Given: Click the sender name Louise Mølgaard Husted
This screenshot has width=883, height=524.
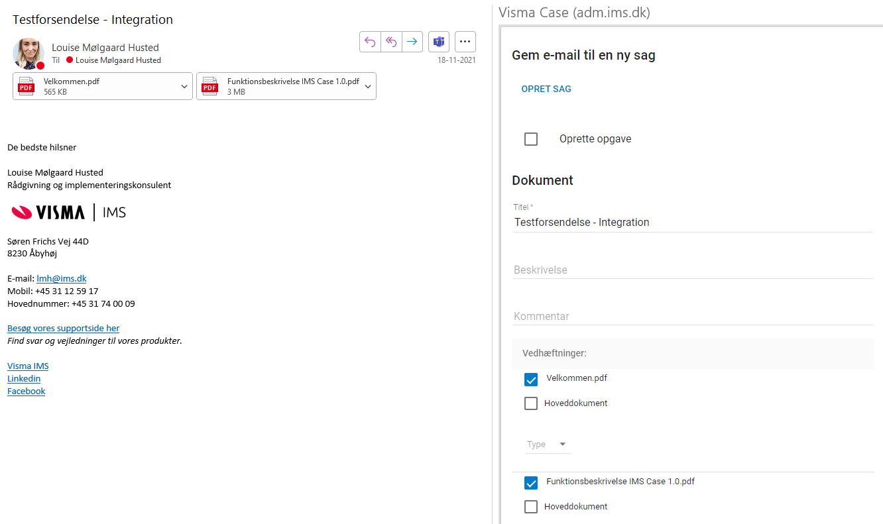Looking at the screenshot, I should click(x=105, y=48).
